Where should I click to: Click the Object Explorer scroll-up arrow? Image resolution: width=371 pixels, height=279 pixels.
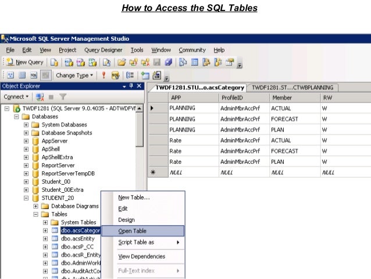tap(140, 108)
